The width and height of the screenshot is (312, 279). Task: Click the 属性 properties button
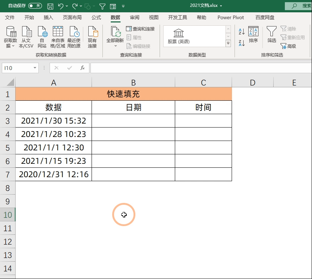point(134,37)
